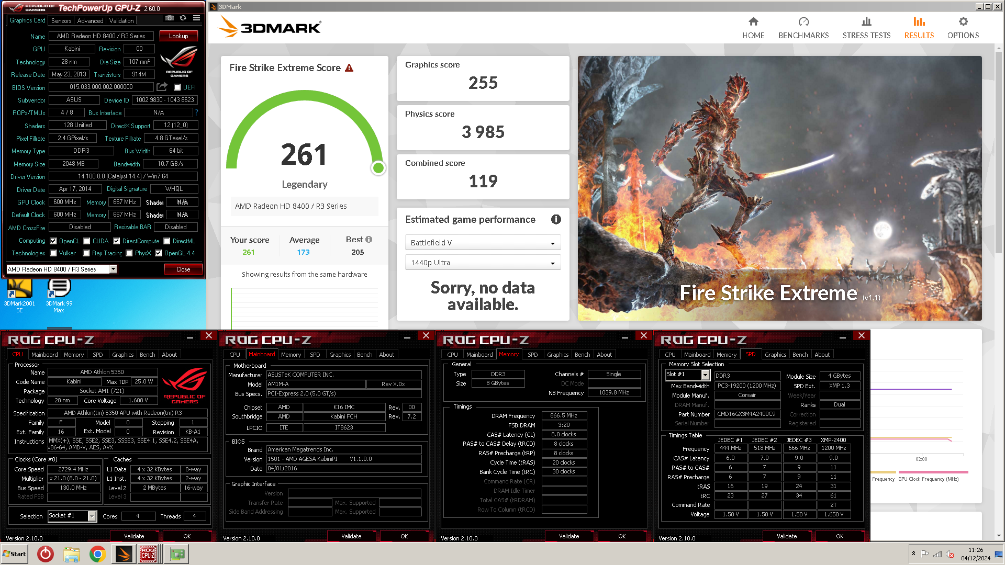The height and width of the screenshot is (565, 1005).
Task: Toggle the DirectCompute checkbox
Action: 117,241
